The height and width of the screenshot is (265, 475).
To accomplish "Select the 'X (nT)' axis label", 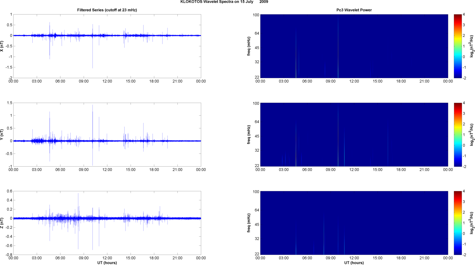I will [x=2, y=46].
